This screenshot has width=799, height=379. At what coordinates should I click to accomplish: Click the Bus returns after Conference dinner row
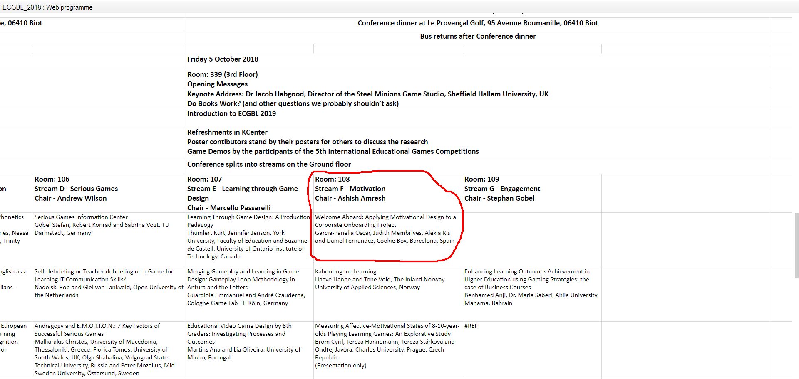point(478,36)
